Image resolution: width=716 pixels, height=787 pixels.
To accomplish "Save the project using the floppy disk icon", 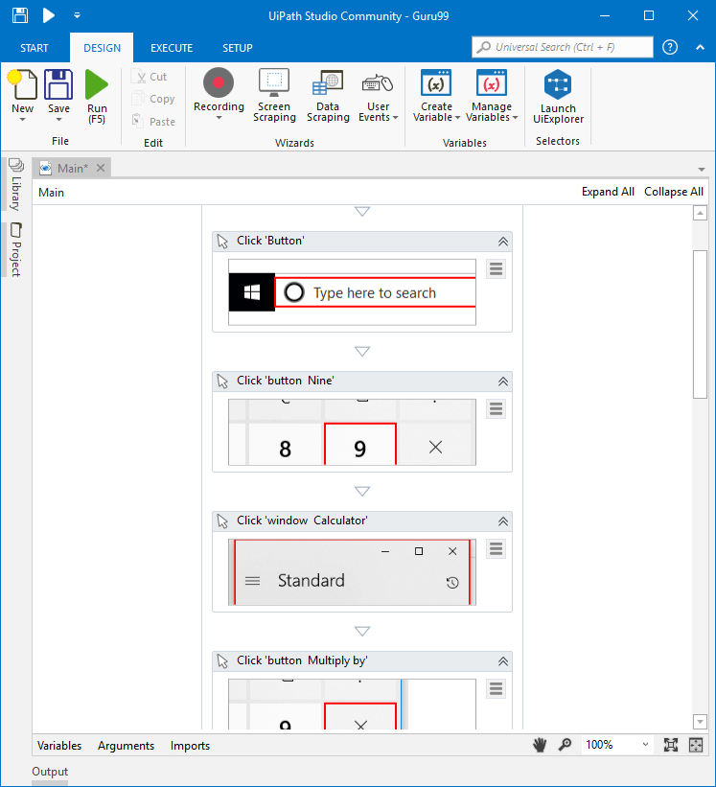I will tap(58, 94).
